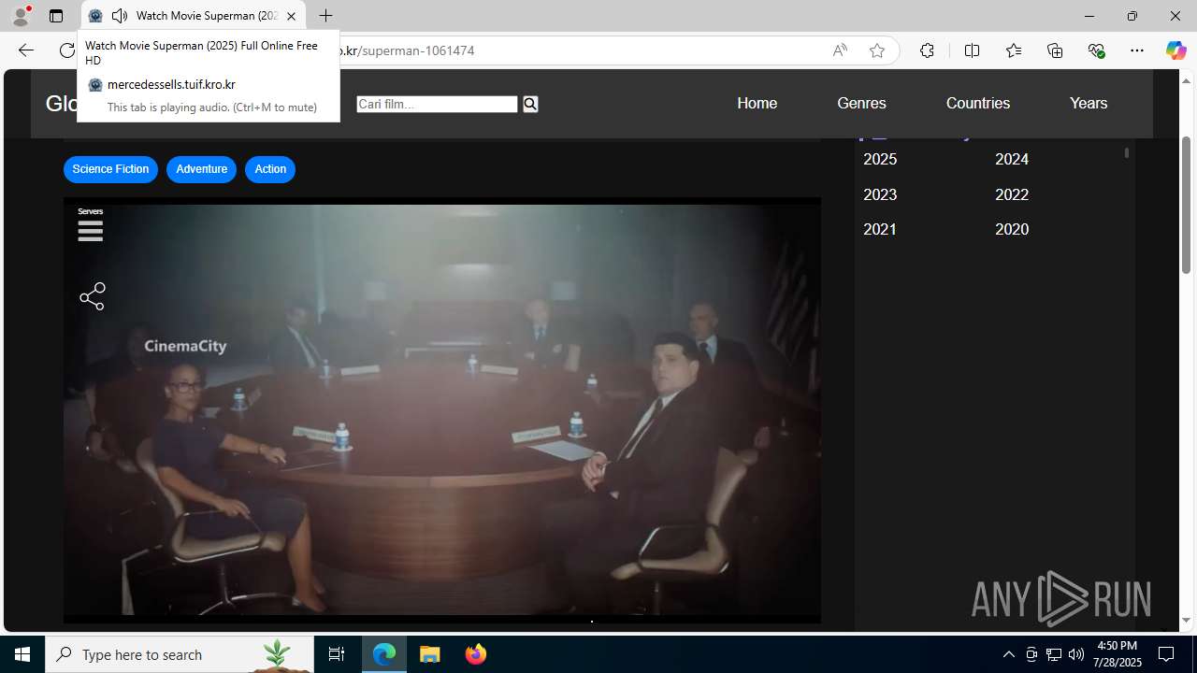Click the Windows taskbar search box
The width and height of the screenshot is (1197, 673).
tap(180, 654)
